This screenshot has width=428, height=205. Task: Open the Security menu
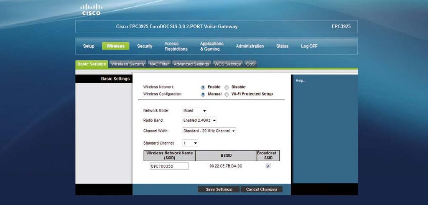[x=145, y=46]
